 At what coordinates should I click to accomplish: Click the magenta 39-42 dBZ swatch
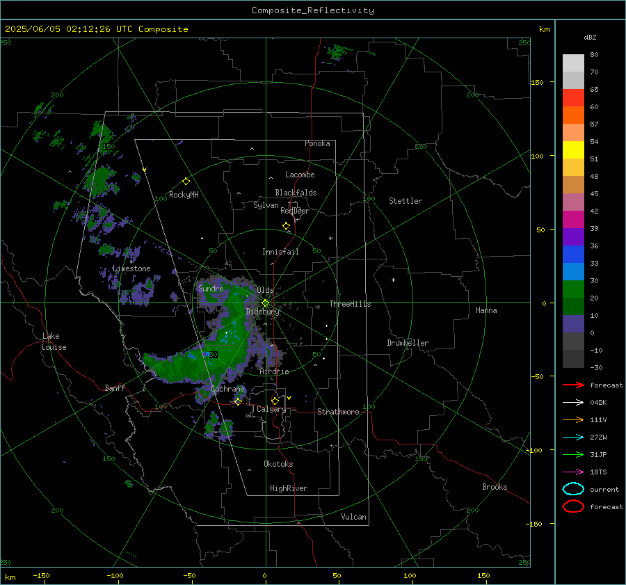click(573, 220)
